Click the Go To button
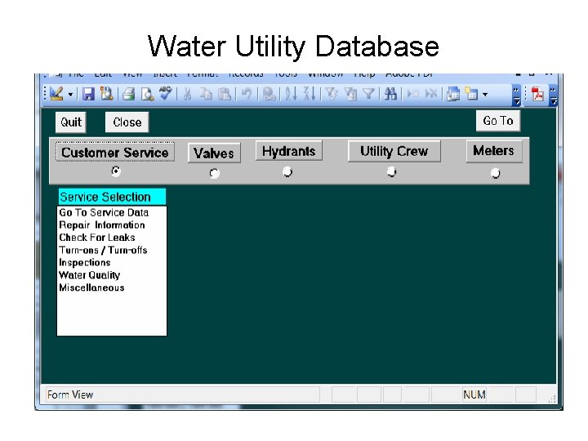 pyautogui.click(x=498, y=121)
